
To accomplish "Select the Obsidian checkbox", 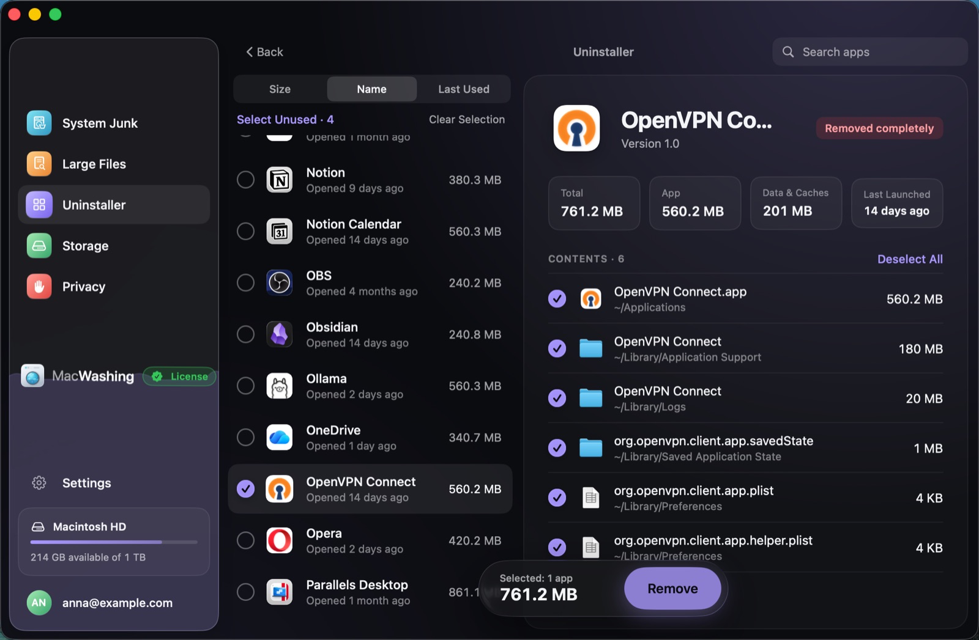I will [x=245, y=334].
